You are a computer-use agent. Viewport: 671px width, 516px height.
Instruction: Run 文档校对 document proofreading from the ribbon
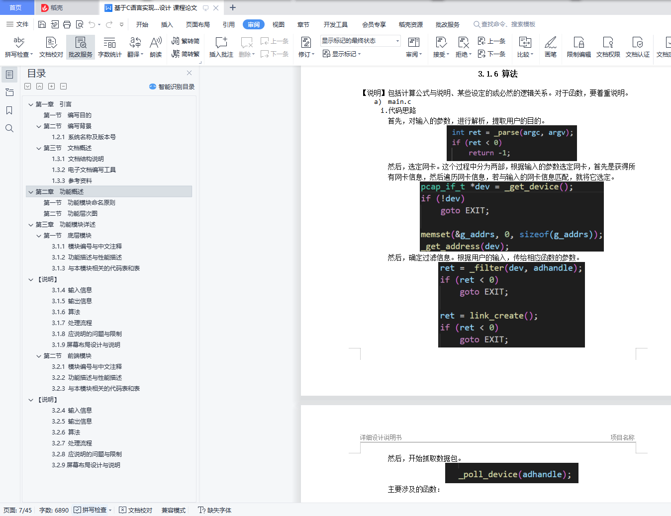tap(51, 47)
